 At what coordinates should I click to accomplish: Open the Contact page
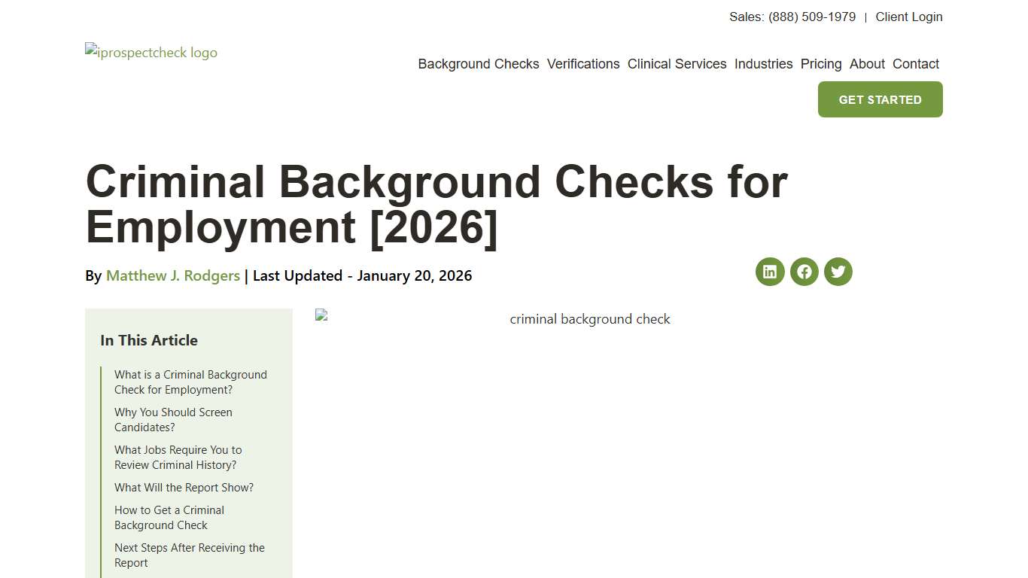click(916, 64)
